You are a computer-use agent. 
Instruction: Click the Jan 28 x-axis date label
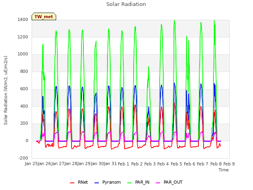71,164
